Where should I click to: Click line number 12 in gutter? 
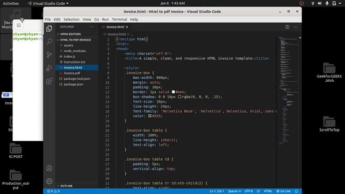pyautogui.click(x=107, y=92)
